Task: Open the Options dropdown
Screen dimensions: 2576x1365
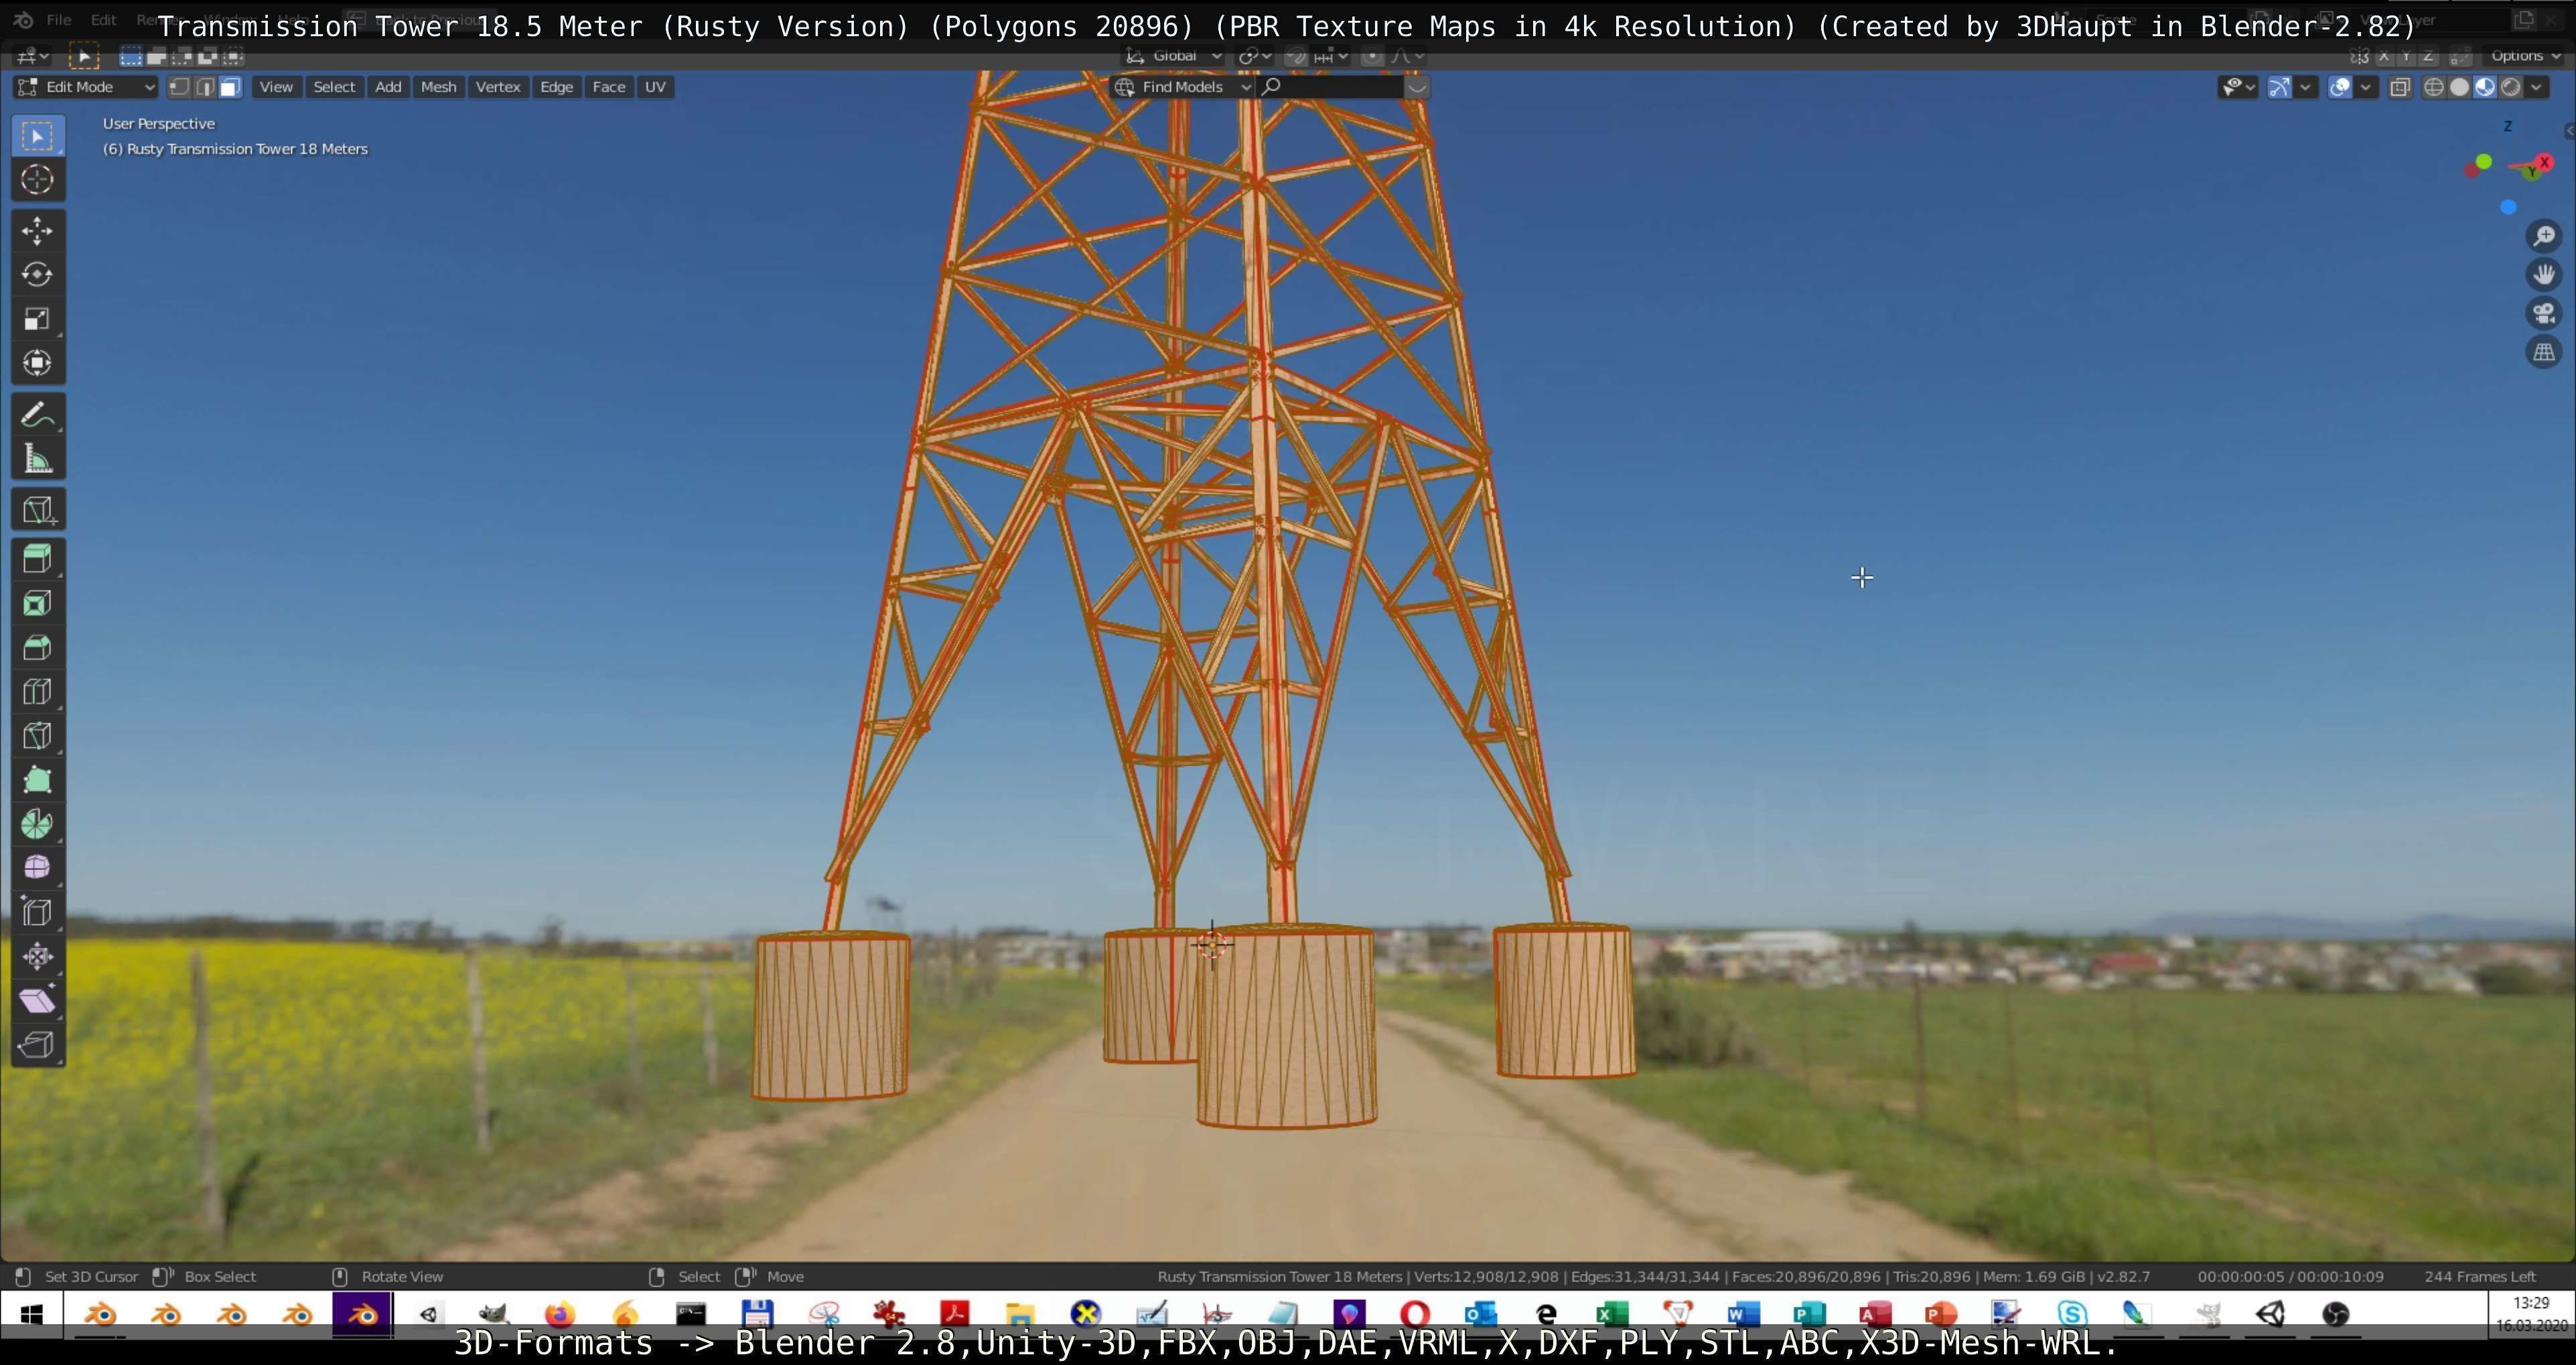Action: 2525,56
